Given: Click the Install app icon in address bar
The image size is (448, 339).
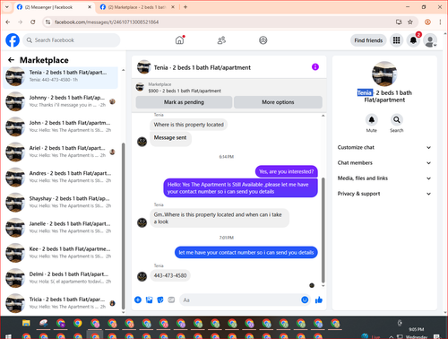Looking at the screenshot, I should click(x=399, y=22).
